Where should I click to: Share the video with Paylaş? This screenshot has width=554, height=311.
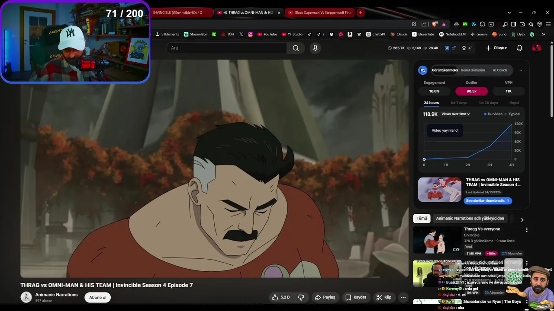tap(325, 297)
